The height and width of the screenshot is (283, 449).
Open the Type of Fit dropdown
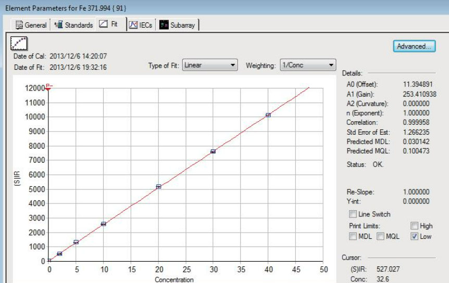(x=210, y=66)
